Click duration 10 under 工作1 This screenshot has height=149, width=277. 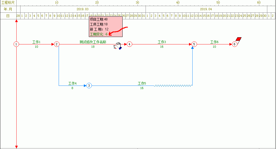tap(37, 47)
